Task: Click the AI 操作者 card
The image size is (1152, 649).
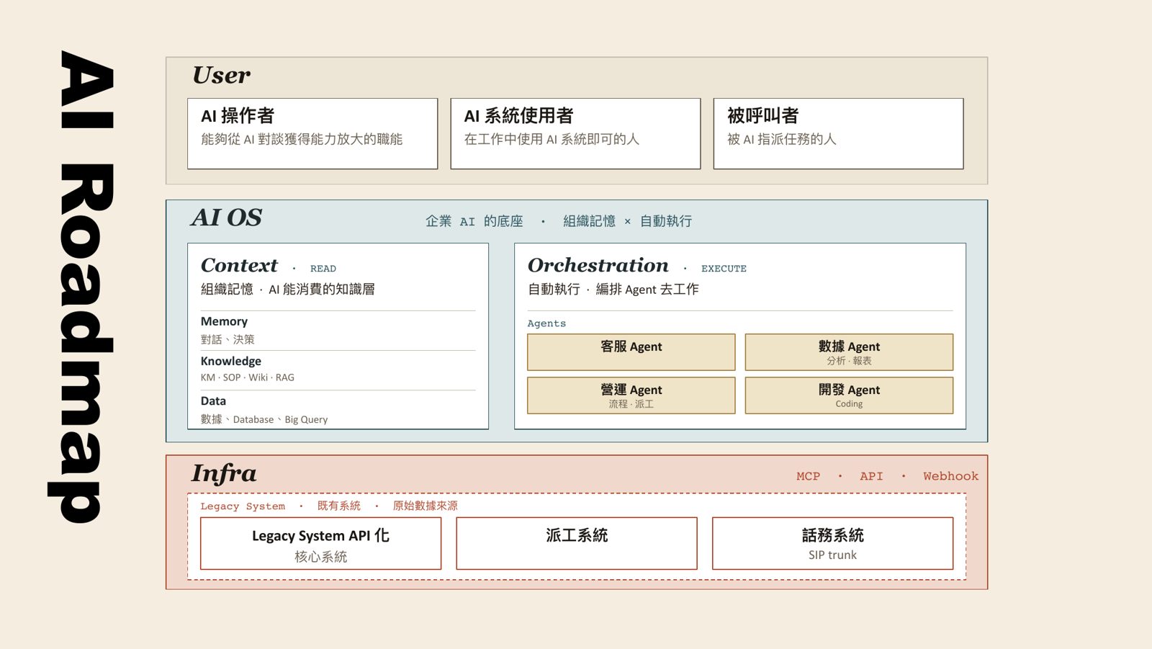Action: point(312,134)
